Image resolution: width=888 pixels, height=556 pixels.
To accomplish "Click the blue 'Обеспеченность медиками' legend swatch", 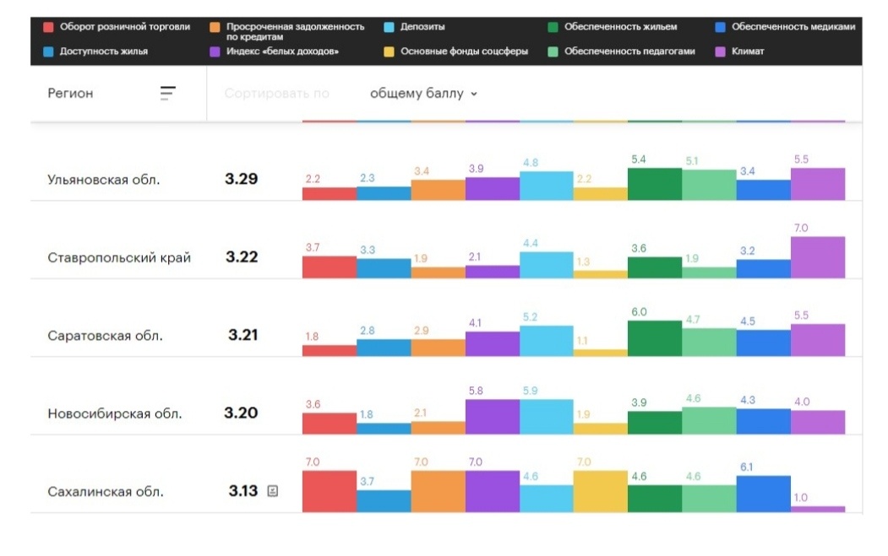I will click(x=720, y=27).
